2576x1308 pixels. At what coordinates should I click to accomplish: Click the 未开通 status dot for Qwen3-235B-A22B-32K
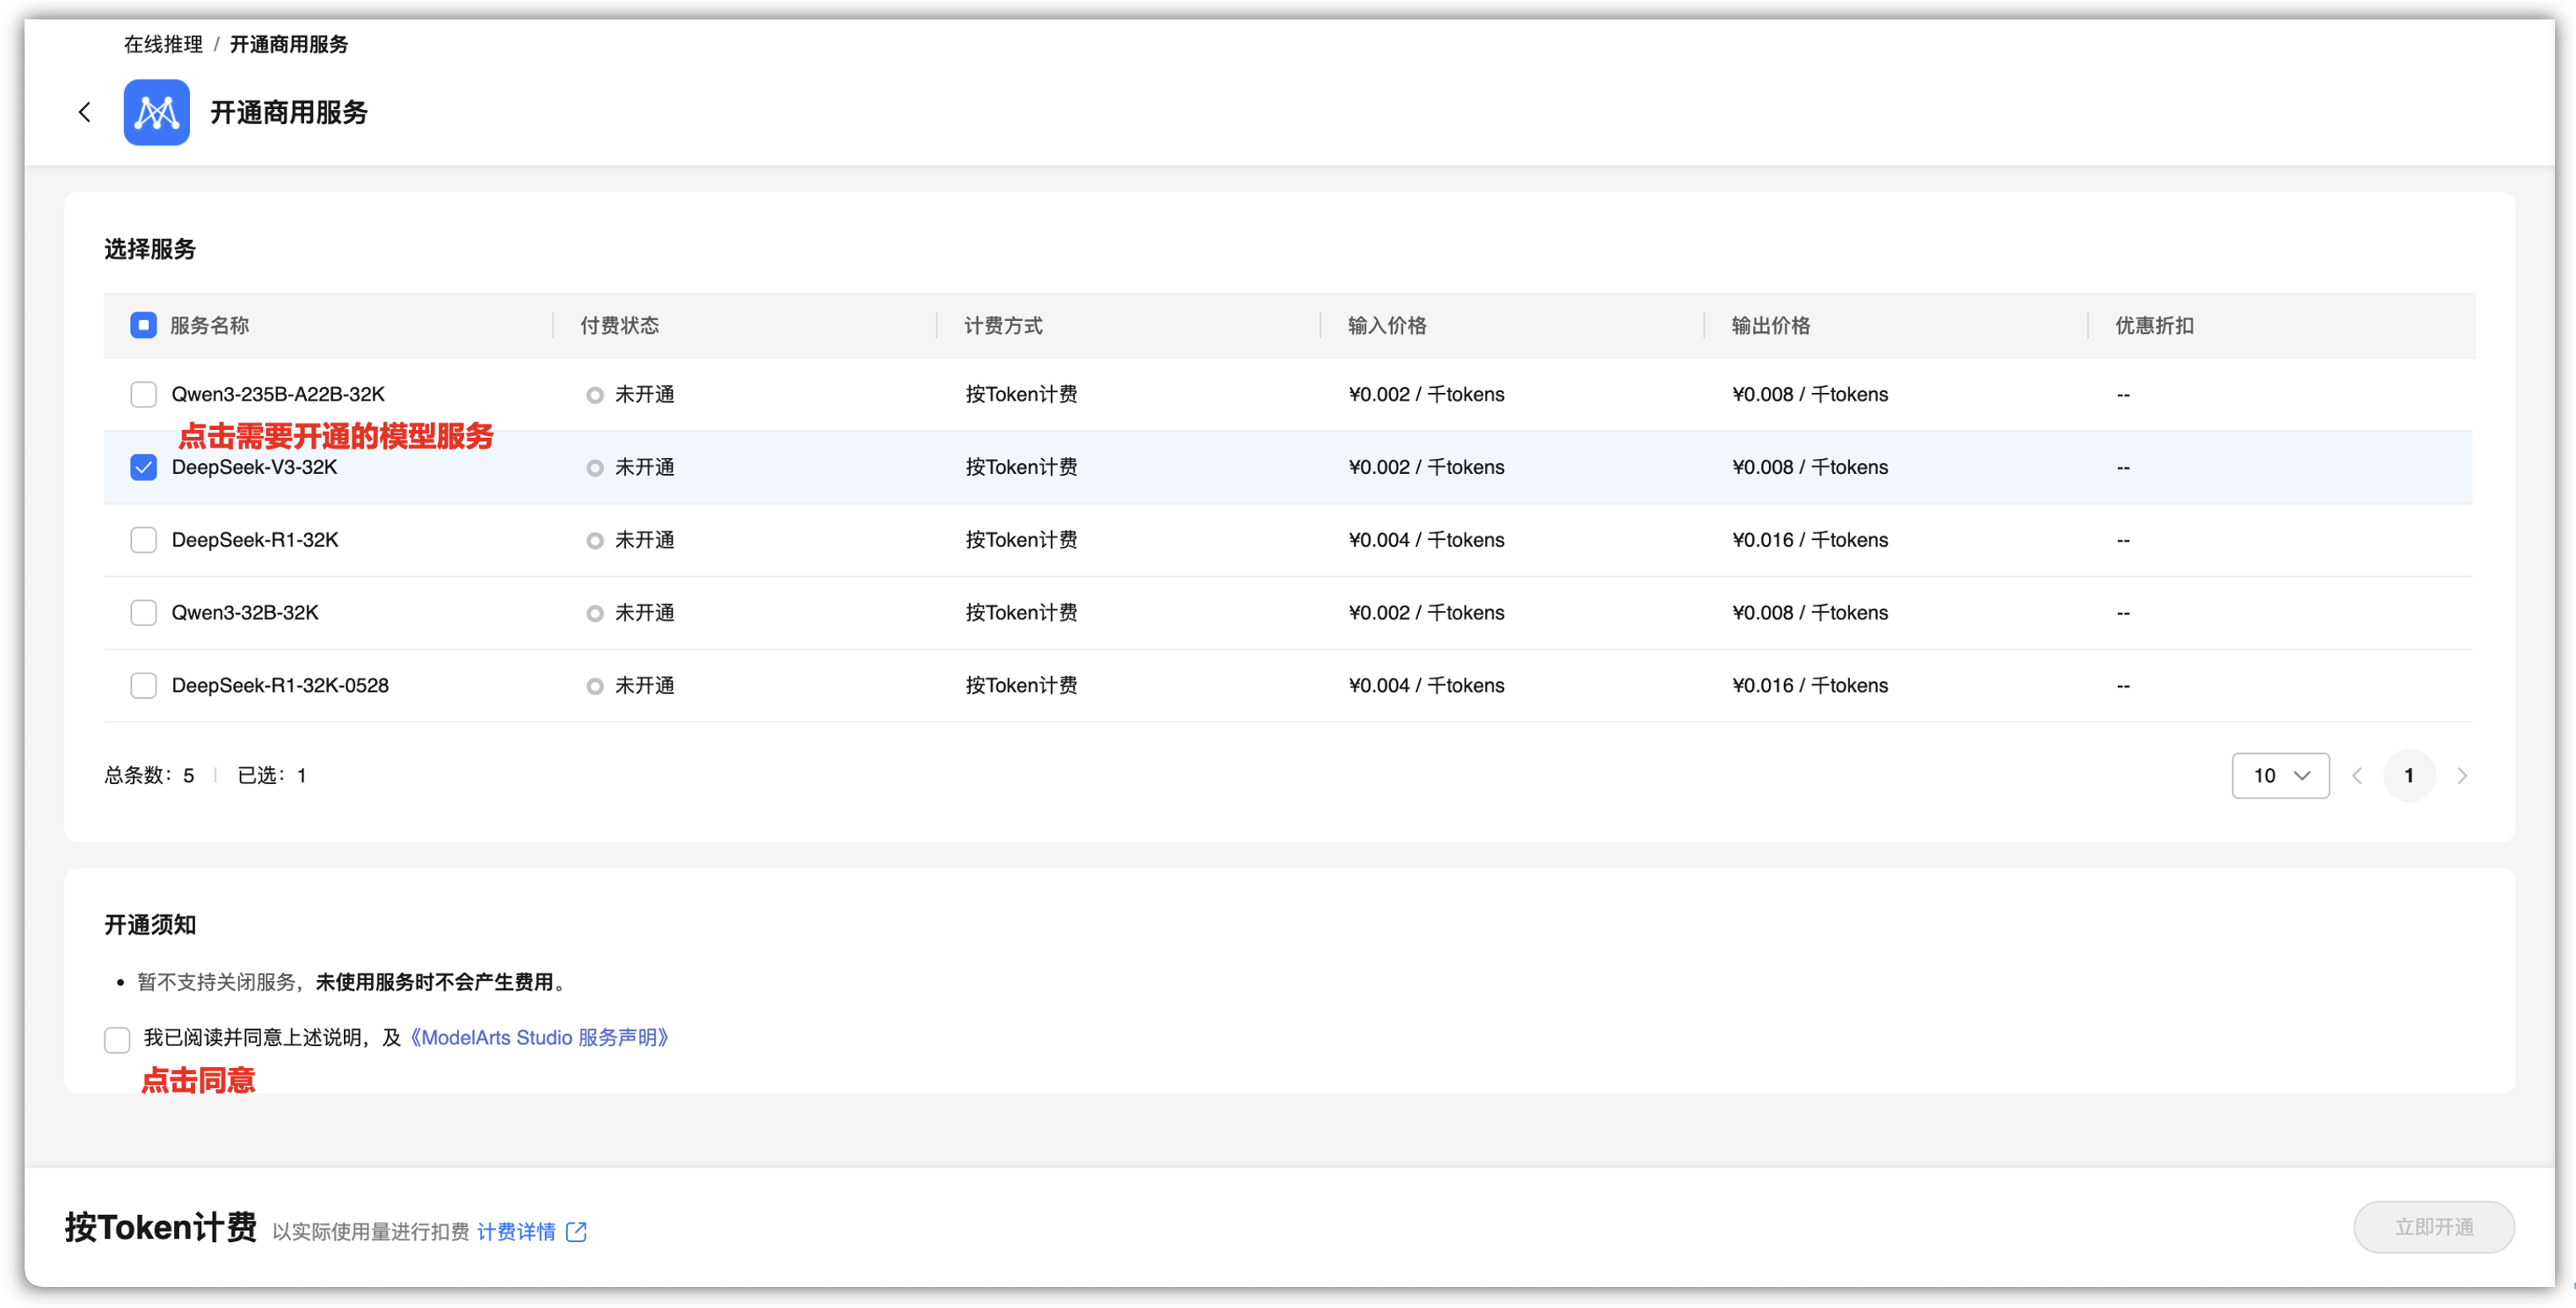[595, 395]
